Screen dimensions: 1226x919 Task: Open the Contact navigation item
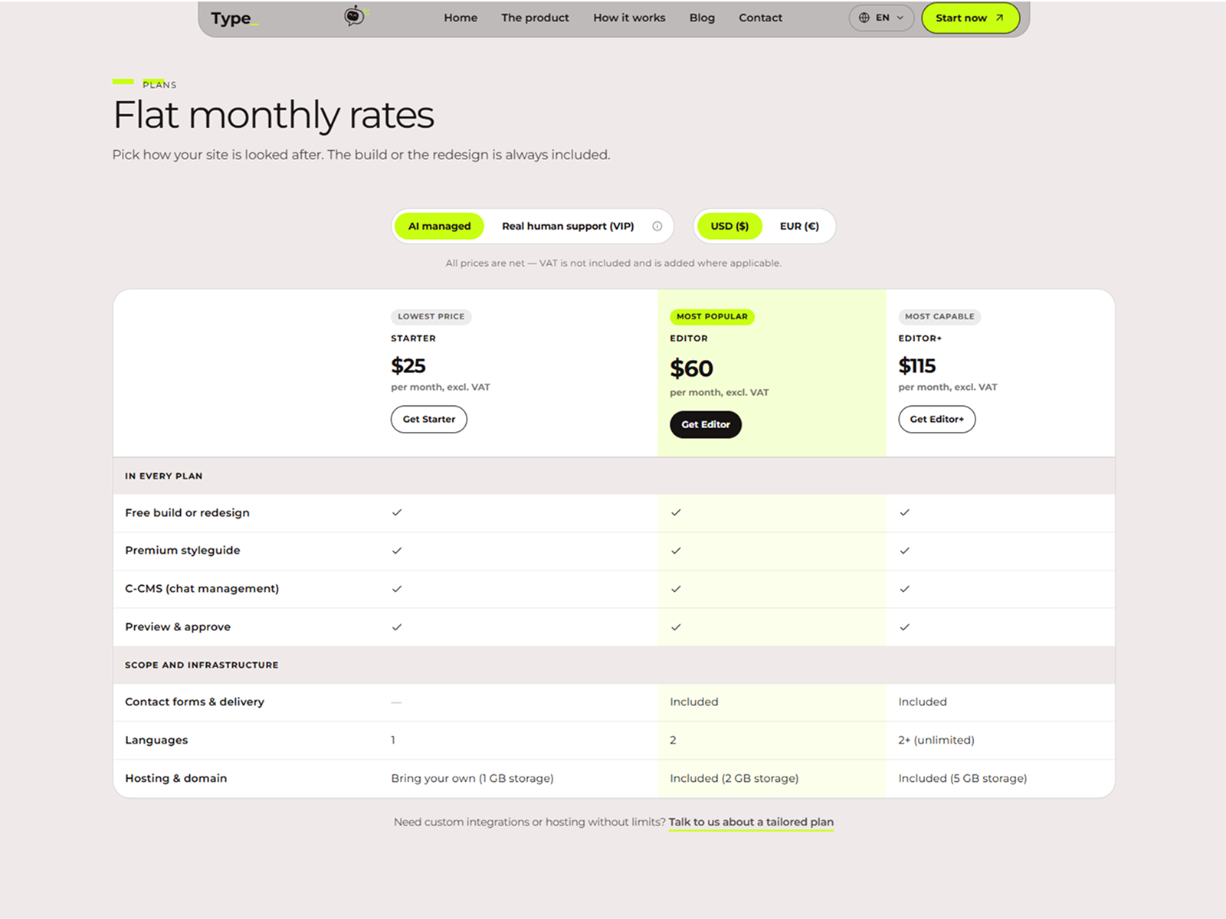pyautogui.click(x=760, y=18)
